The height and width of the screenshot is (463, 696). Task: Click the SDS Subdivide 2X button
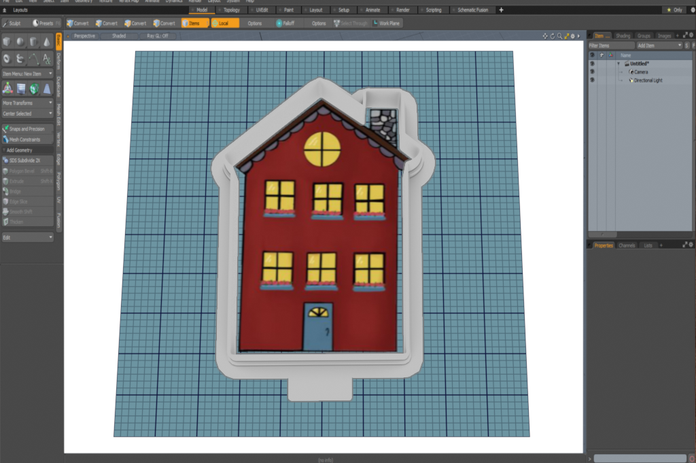pos(27,160)
